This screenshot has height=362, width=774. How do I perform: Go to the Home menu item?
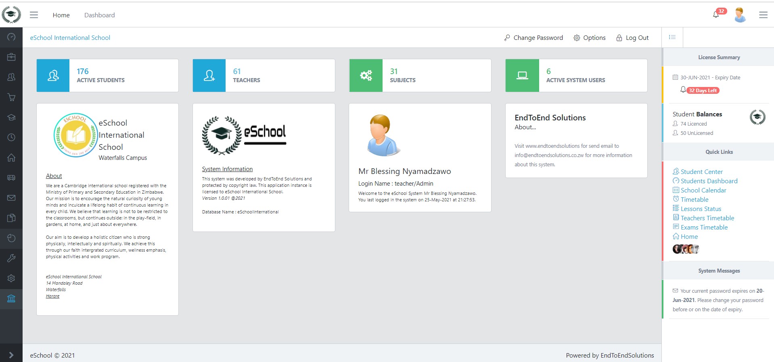61,15
